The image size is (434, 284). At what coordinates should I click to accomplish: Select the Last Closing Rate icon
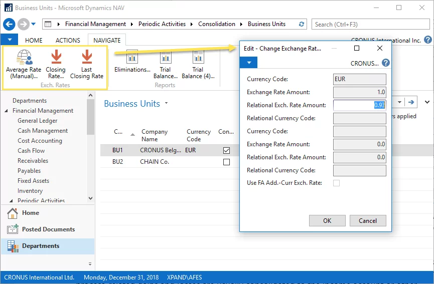87,57
